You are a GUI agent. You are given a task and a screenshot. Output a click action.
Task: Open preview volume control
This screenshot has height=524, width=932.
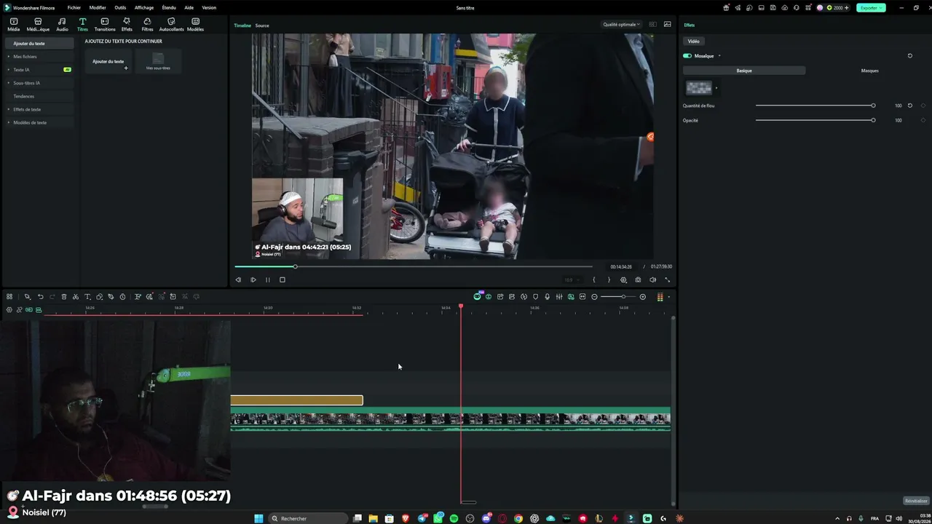pos(652,280)
